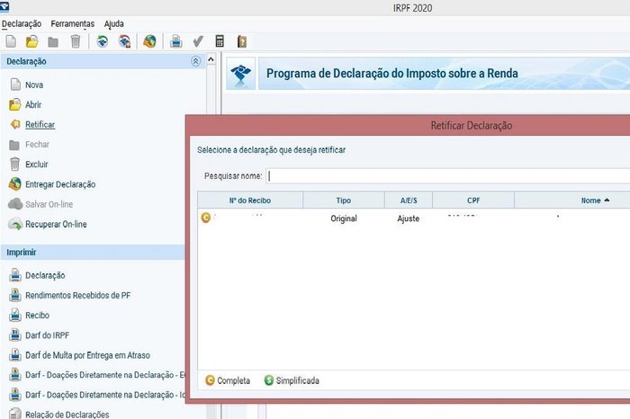
Task: Click the Recibo print item
Action: (x=38, y=315)
